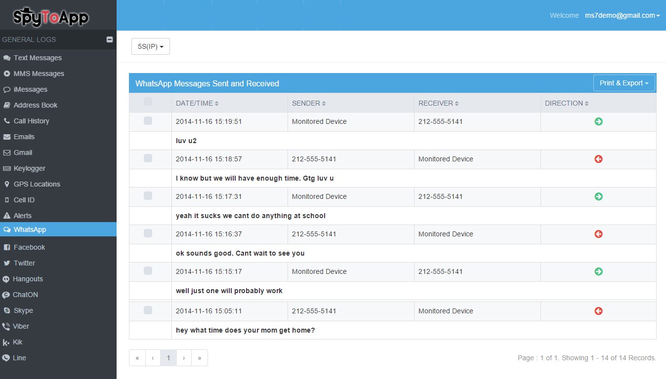The height and width of the screenshot is (379, 666).
Task: Click the Hangouts icon in sidebar
Action: point(6,279)
